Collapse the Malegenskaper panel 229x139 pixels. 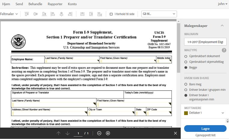222,26
